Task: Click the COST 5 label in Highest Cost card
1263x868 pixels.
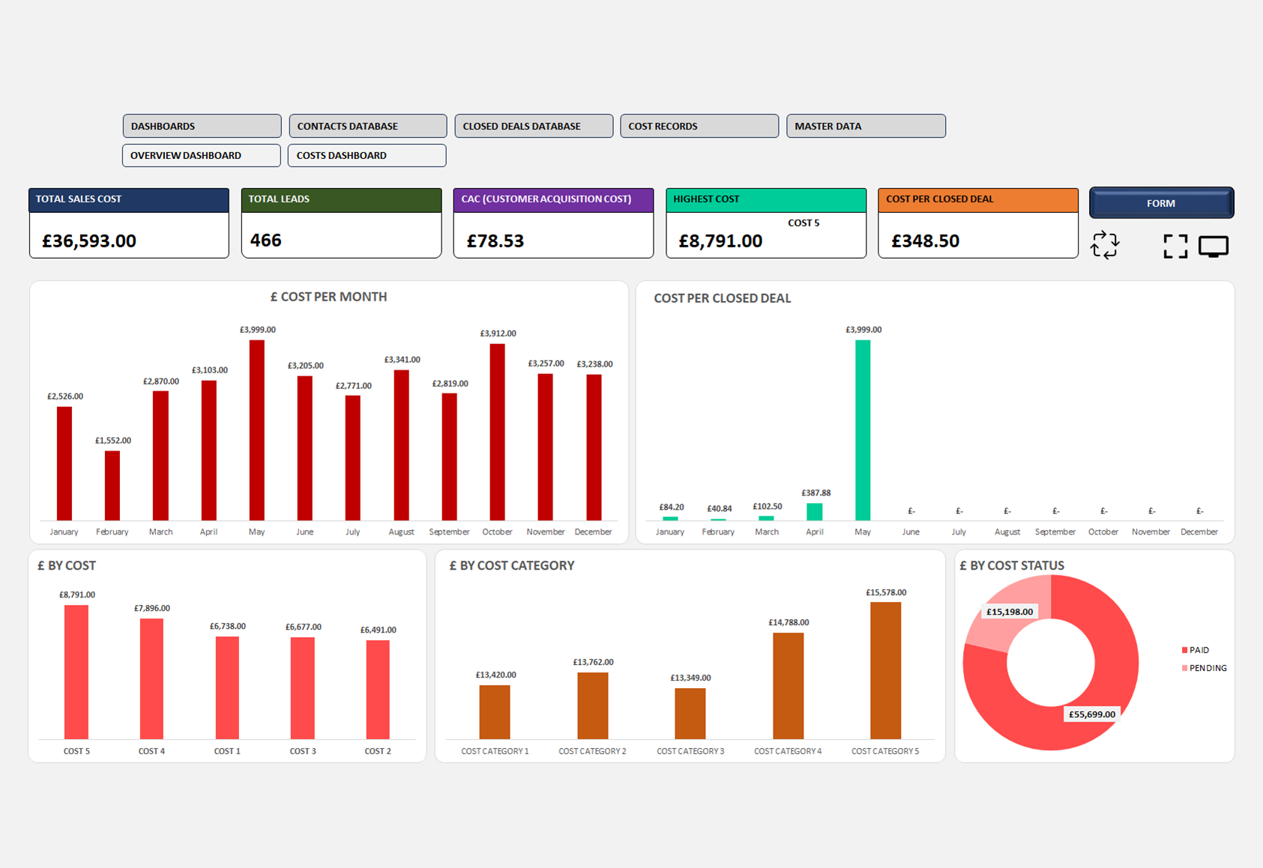Action: point(804,223)
